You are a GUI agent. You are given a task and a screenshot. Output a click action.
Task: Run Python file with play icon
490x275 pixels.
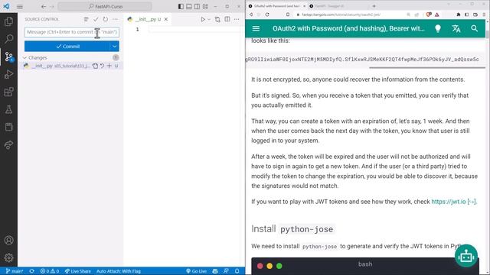click(x=203, y=19)
